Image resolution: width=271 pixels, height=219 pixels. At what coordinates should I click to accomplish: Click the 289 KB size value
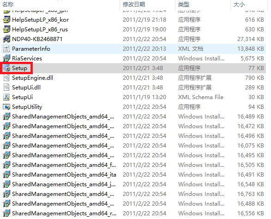coord(254,88)
